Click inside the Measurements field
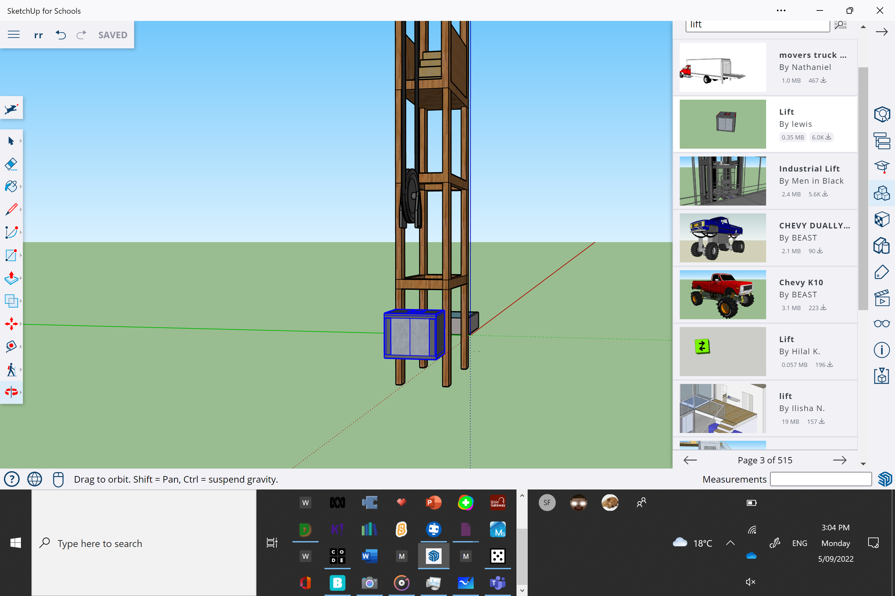This screenshot has width=895, height=596. [821, 479]
